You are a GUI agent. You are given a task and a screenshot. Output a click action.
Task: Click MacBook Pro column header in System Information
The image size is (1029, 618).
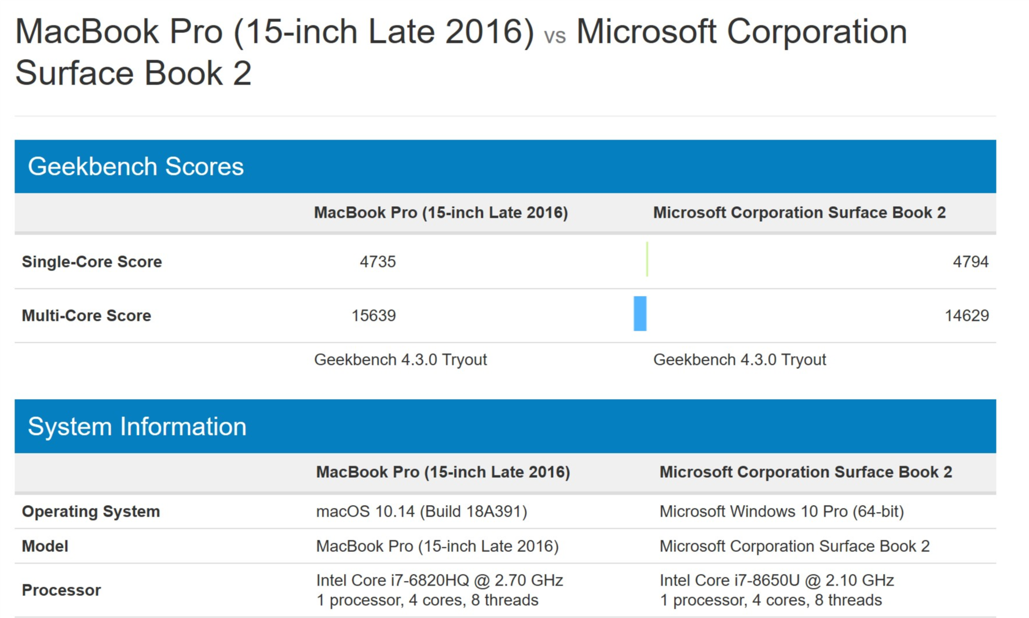(x=443, y=472)
